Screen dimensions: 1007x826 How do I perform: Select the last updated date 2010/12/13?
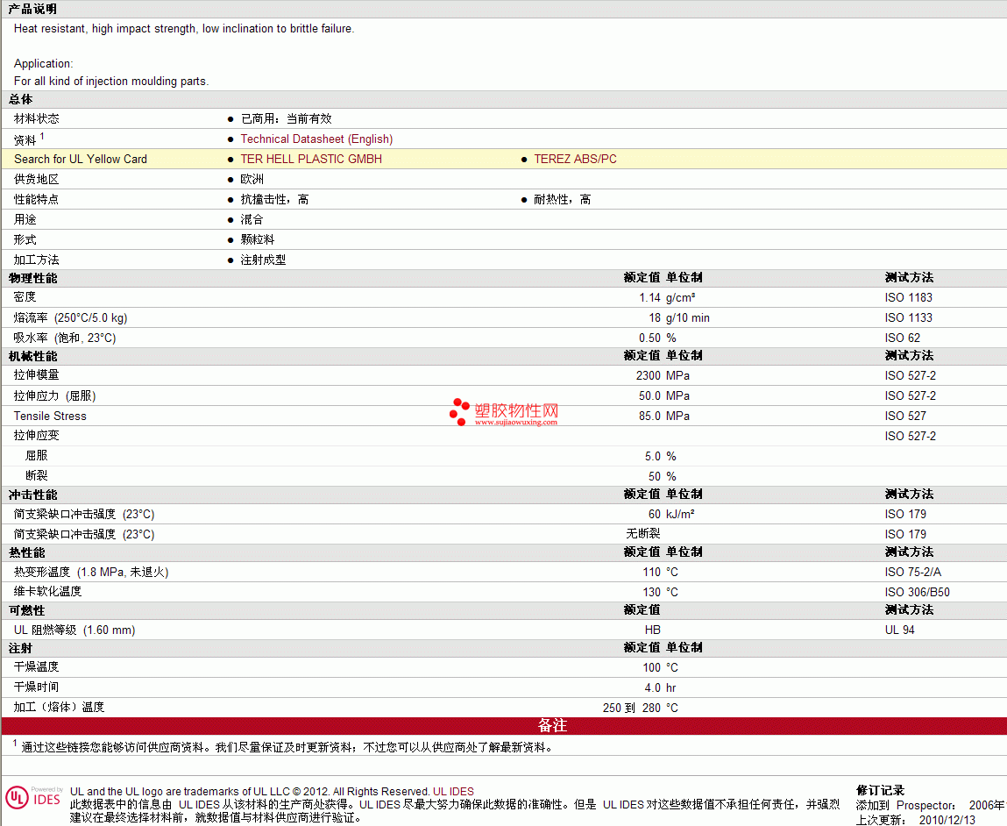click(947, 820)
